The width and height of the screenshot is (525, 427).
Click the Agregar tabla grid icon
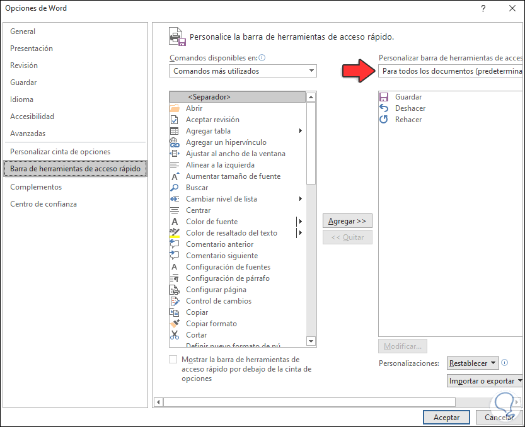click(x=175, y=131)
